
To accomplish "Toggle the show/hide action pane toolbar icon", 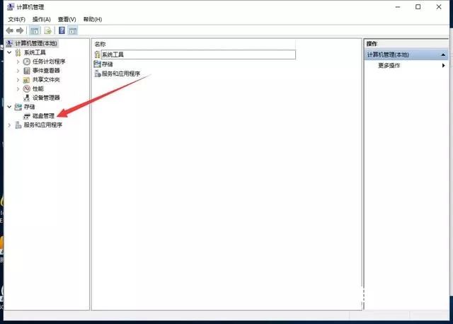I will (73, 30).
